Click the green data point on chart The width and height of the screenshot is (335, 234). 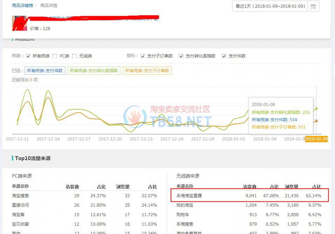316,109
